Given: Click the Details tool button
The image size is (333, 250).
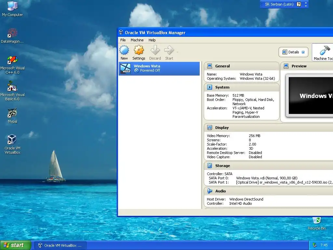Looking at the screenshot, I should [x=293, y=52].
